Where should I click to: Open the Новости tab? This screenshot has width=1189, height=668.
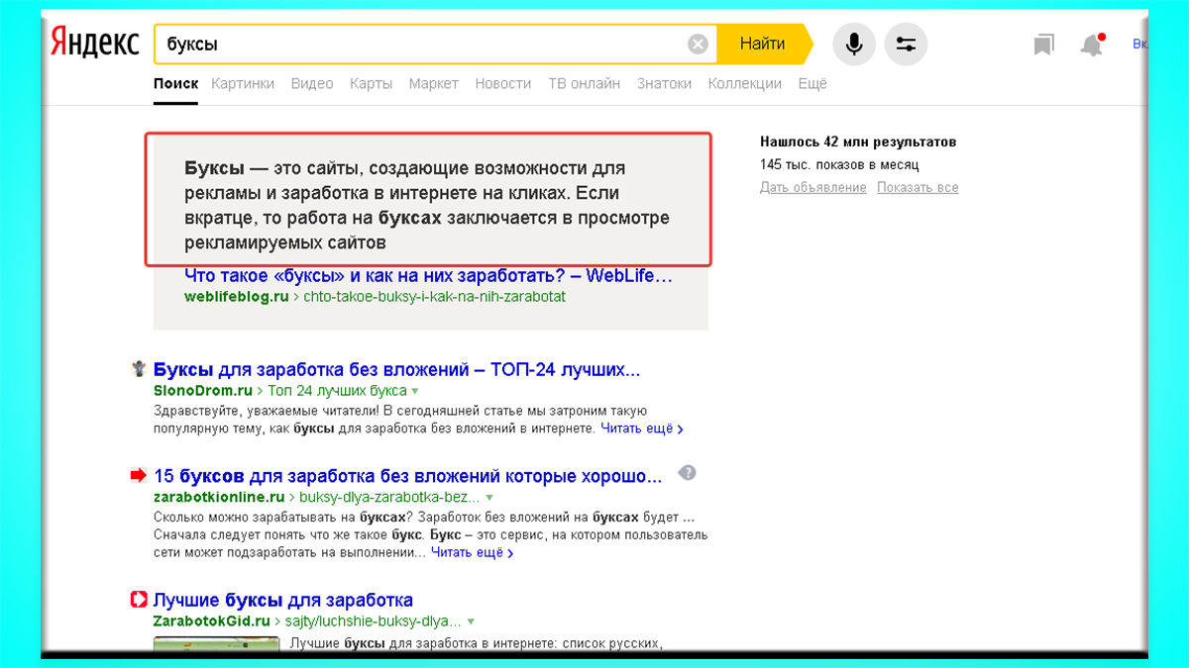[x=503, y=84]
